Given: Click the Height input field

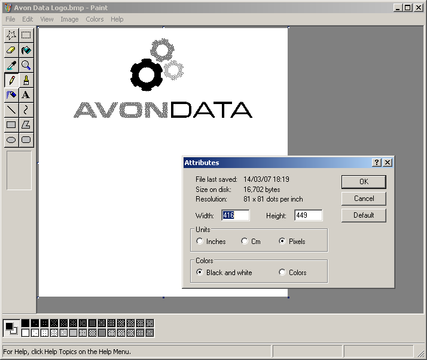Looking at the screenshot, I should pyautogui.click(x=309, y=215).
